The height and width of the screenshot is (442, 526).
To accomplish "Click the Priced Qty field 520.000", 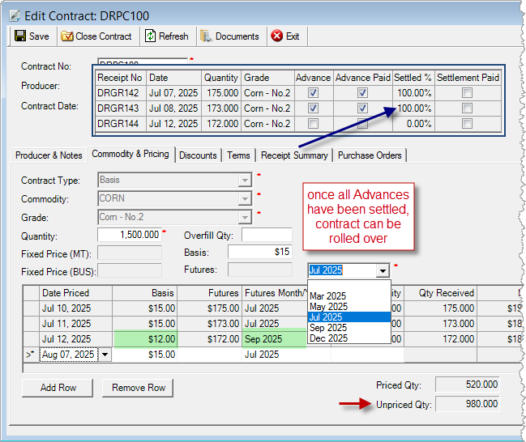I will (468, 385).
